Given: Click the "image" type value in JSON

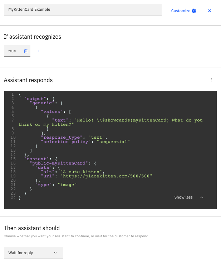Looking at the screenshot, I should click(x=67, y=185).
